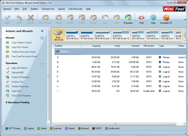The width and height of the screenshot is (188, 136).
Task: Sort by the Unused column header
Action: (x=129, y=46)
